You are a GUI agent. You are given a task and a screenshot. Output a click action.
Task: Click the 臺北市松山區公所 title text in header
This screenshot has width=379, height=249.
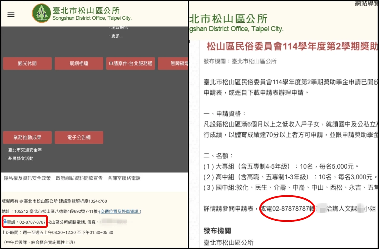click(x=86, y=11)
